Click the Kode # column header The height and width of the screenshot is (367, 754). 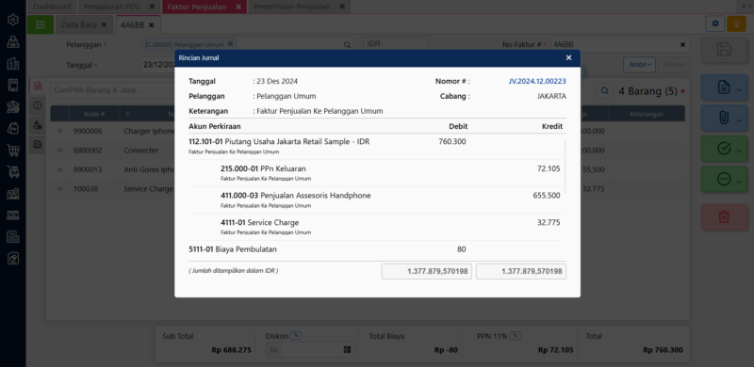click(94, 114)
